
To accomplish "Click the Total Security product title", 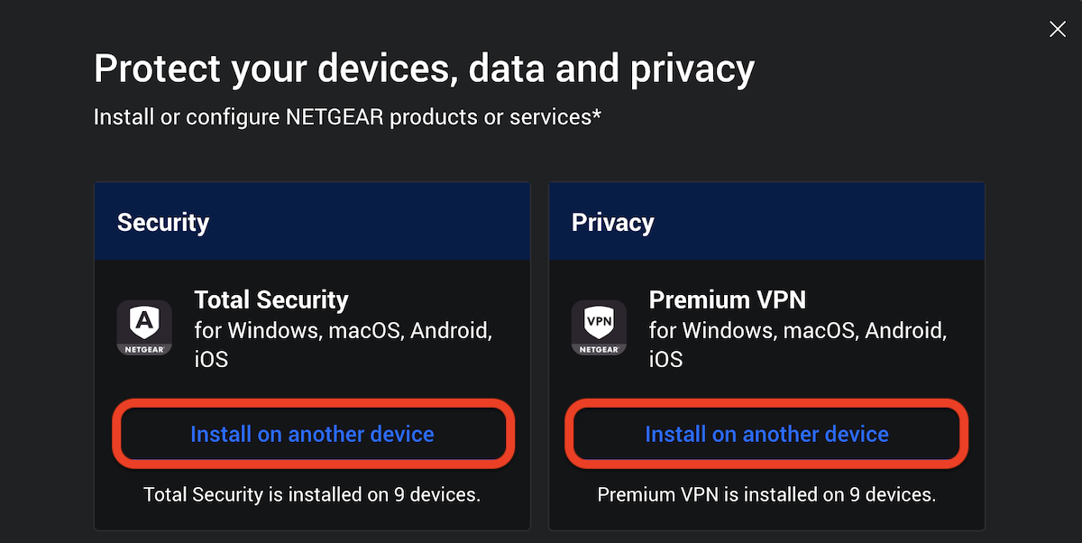I will point(271,299).
